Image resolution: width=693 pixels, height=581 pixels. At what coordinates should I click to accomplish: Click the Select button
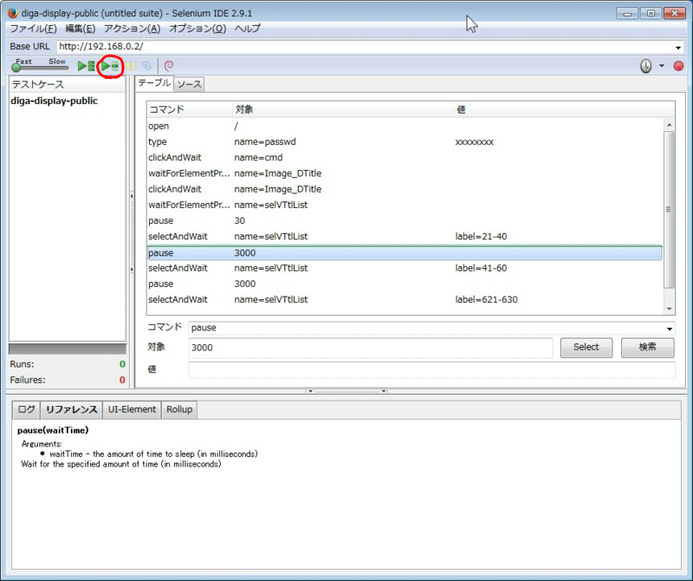click(586, 347)
